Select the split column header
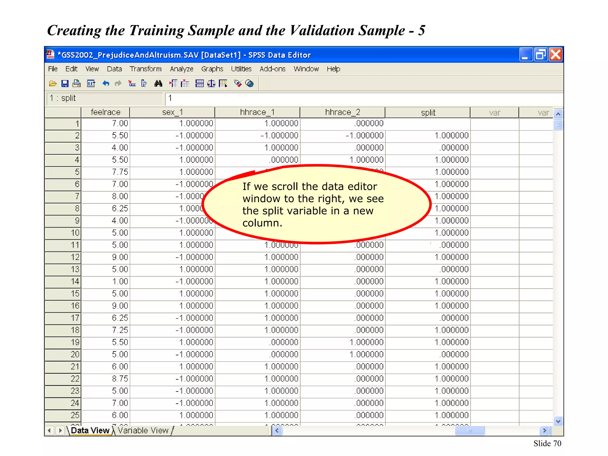The width and height of the screenshot is (608, 456). (428, 112)
